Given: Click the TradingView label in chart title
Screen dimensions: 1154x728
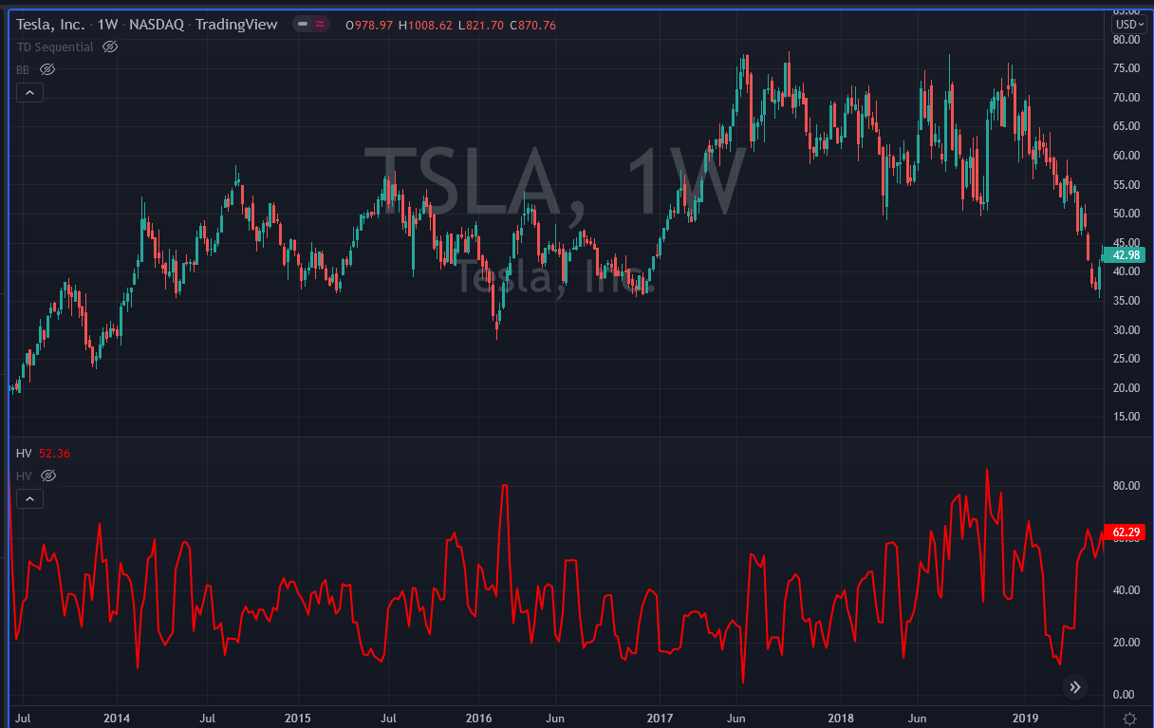Looking at the screenshot, I should [236, 25].
